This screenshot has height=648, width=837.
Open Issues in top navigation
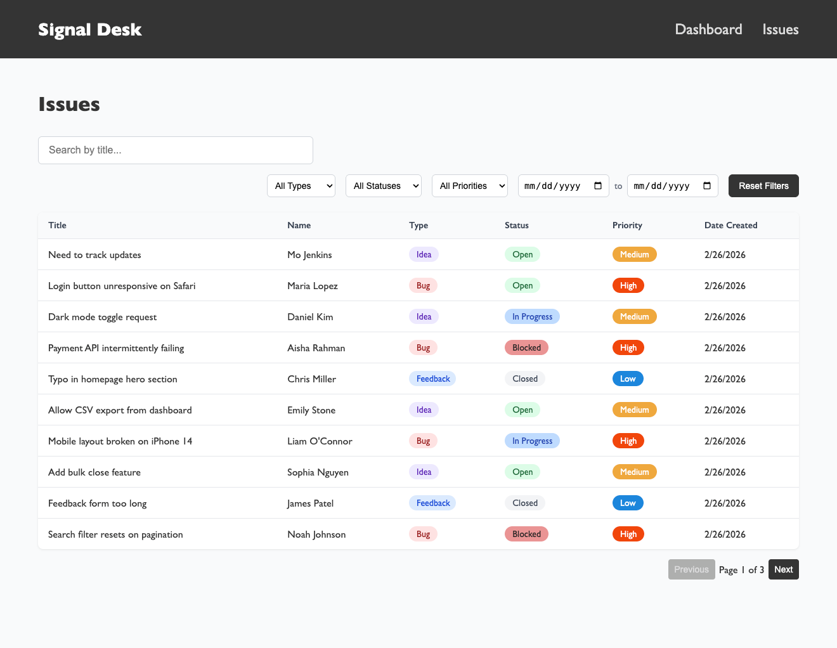[781, 29]
